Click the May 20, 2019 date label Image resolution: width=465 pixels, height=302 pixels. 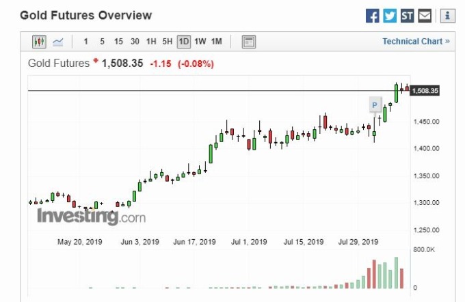click(x=80, y=242)
